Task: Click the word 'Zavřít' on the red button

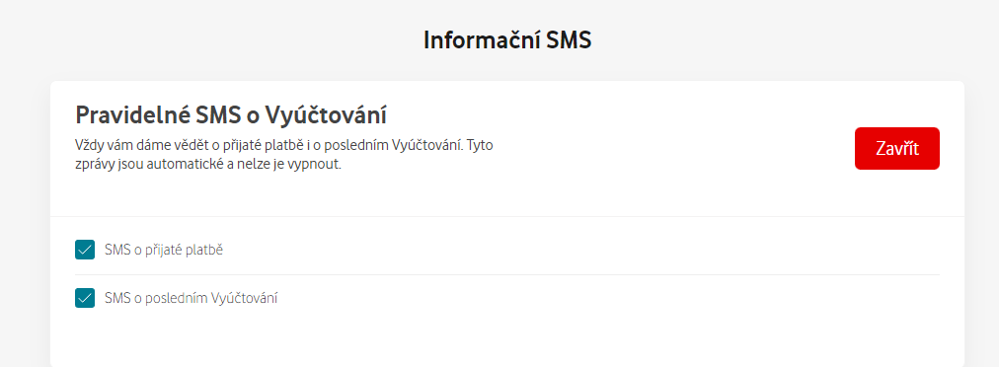Action: (x=897, y=148)
